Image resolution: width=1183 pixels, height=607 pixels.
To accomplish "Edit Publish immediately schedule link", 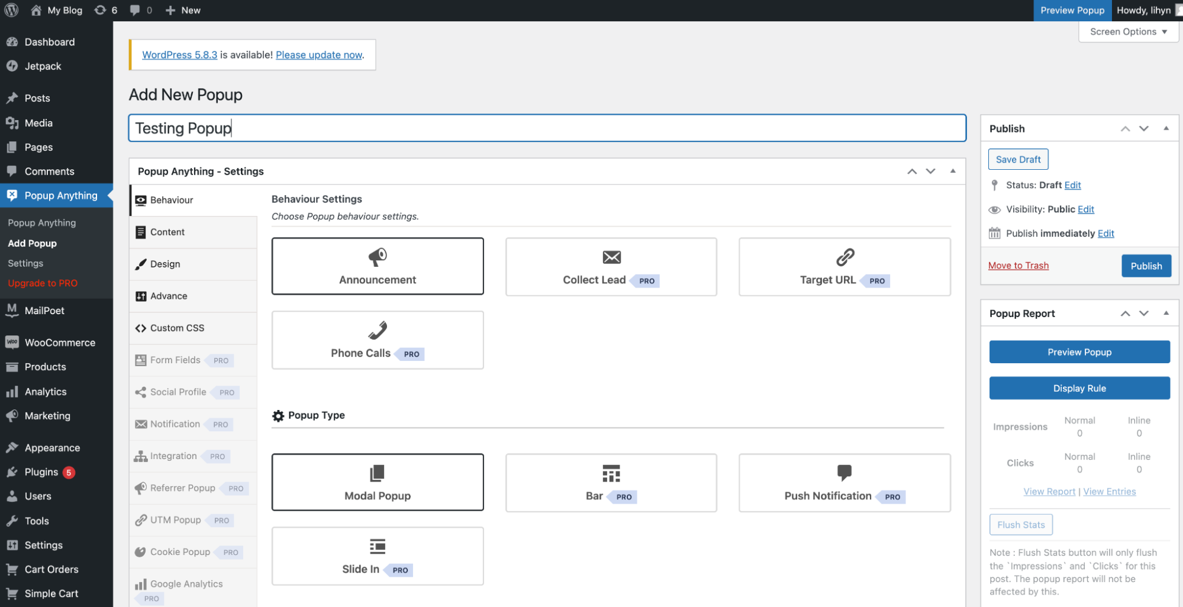I will tap(1105, 234).
